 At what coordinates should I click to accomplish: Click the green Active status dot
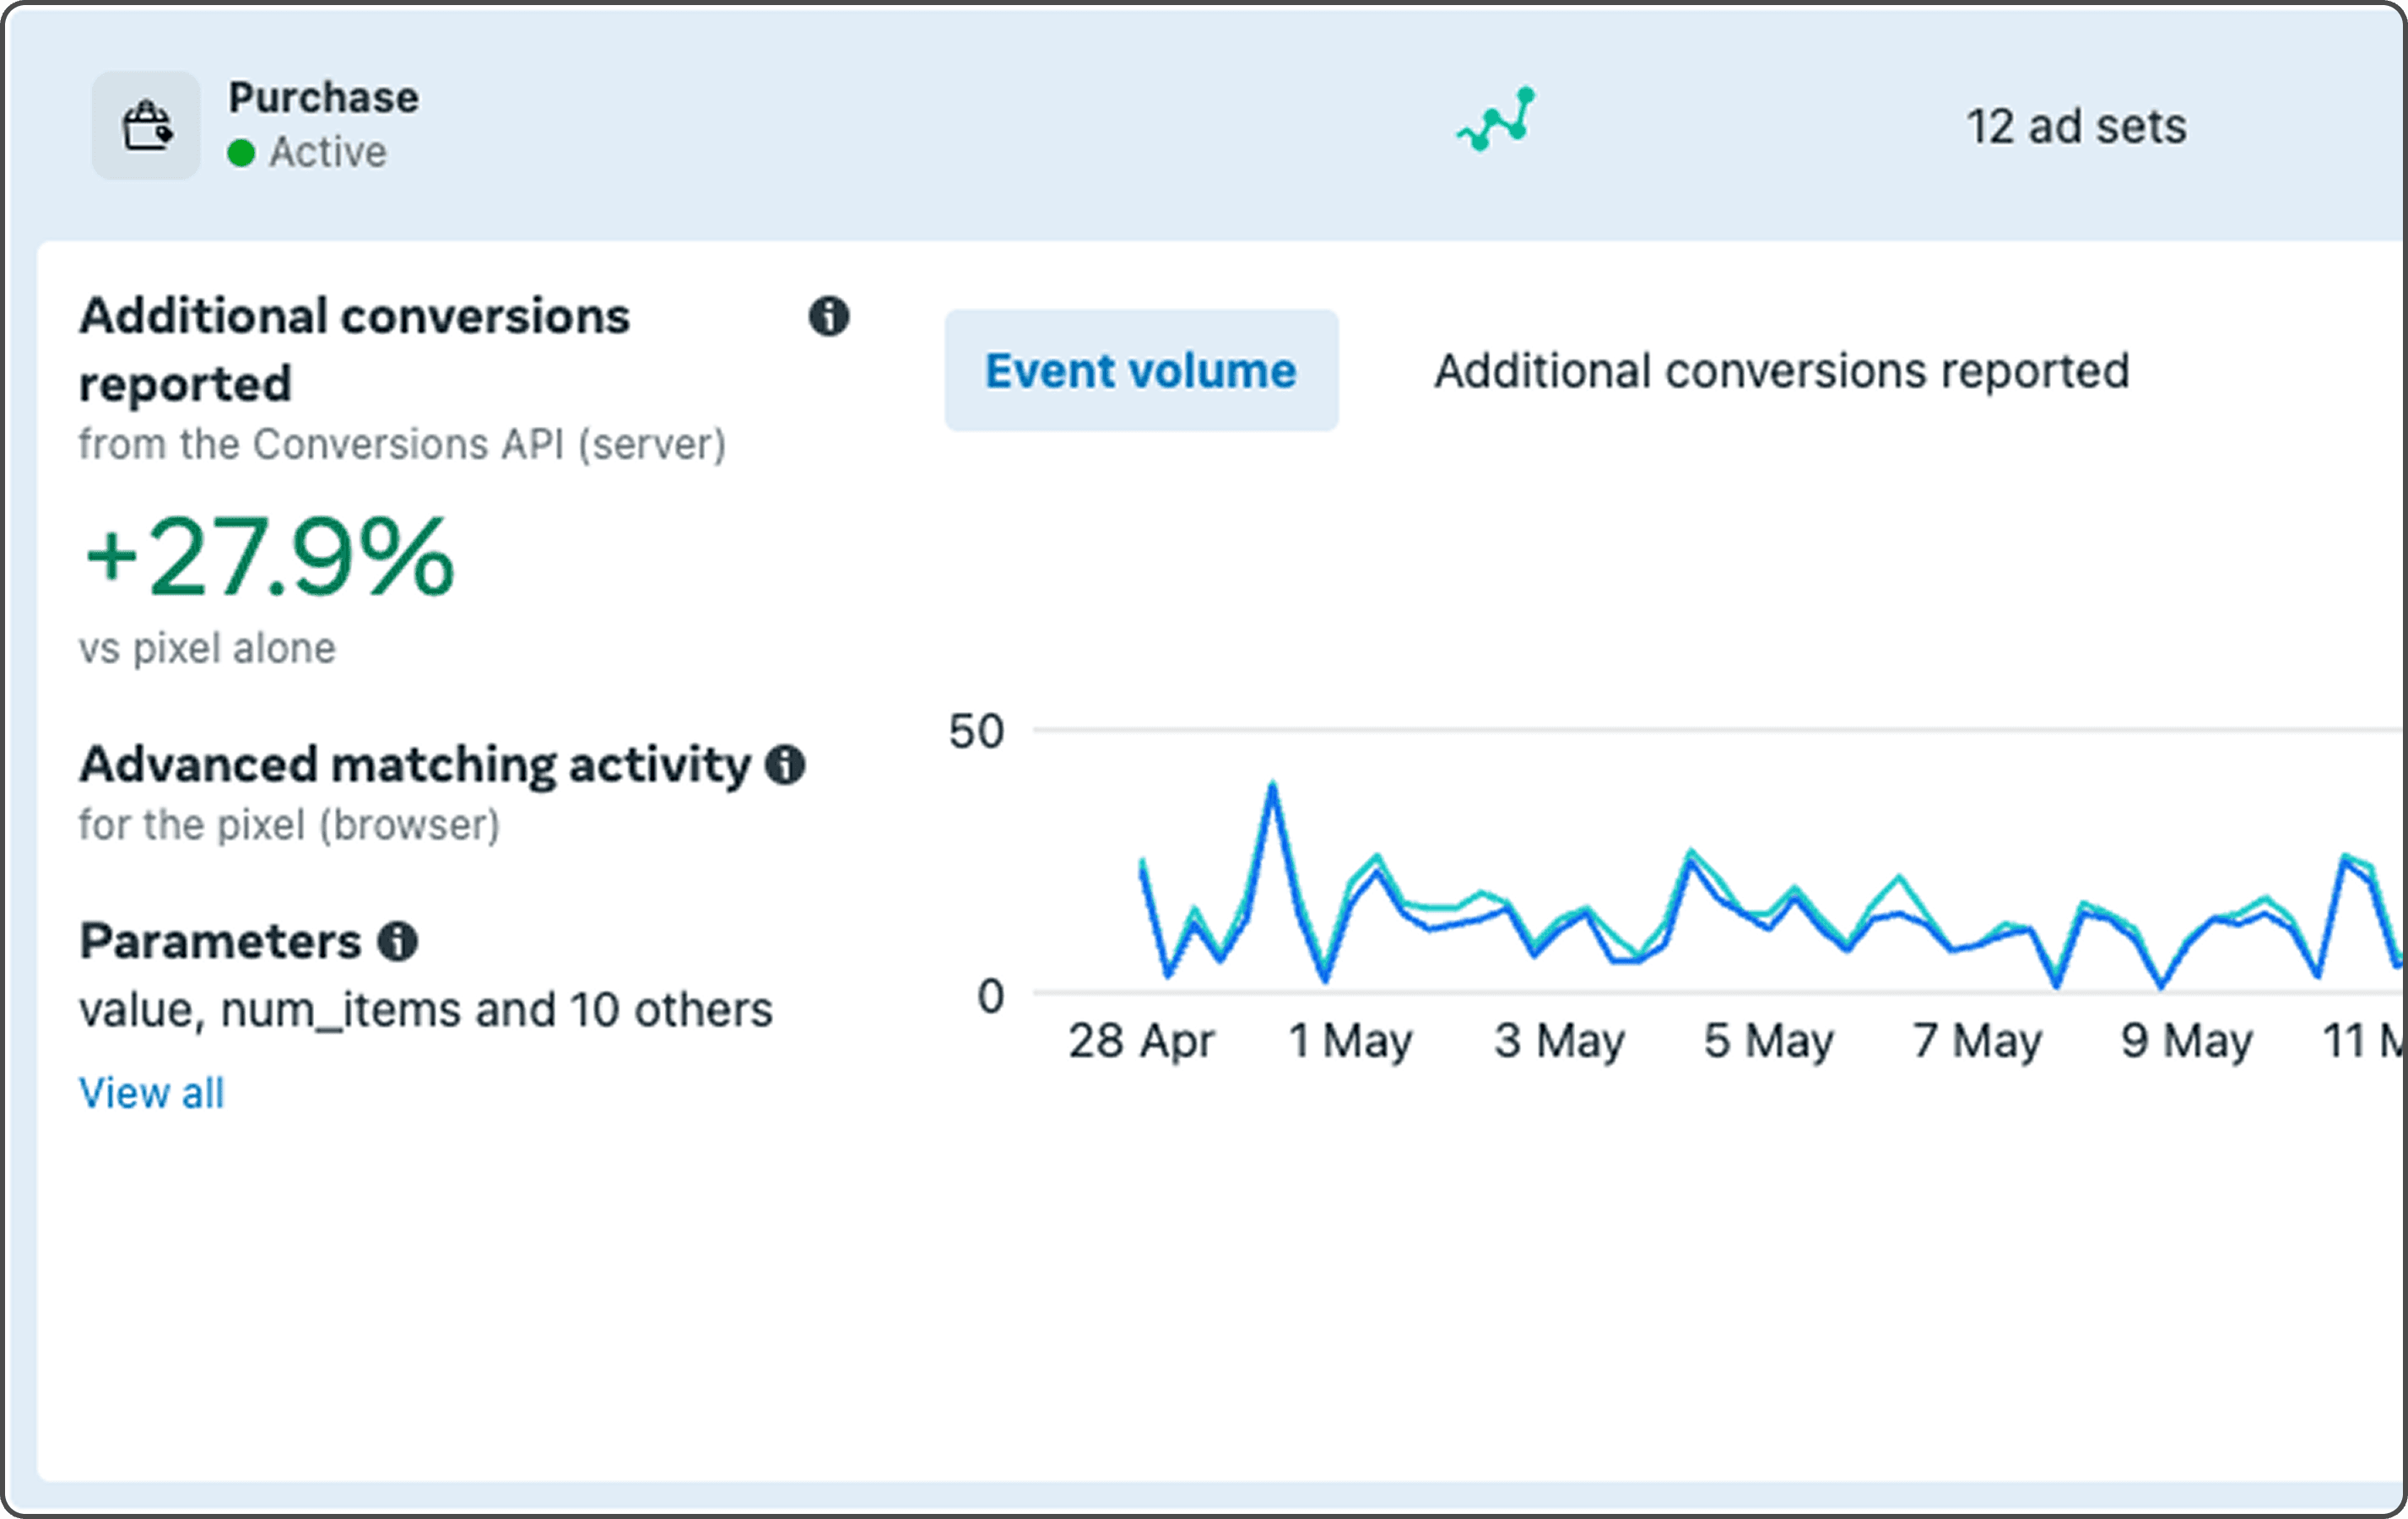pos(241,153)
